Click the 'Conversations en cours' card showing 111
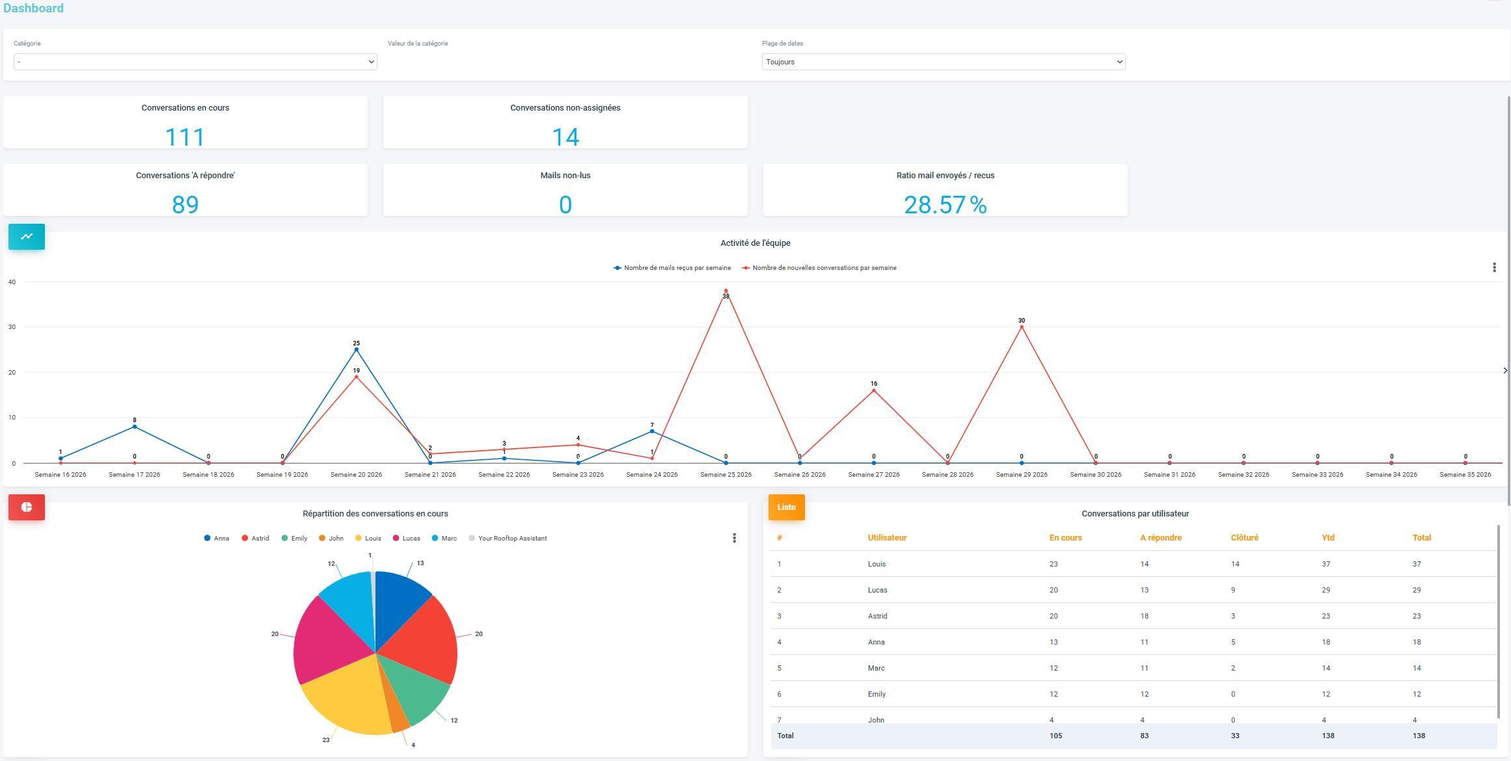Viewport: 1511px width, 761px height. point(185,122)
